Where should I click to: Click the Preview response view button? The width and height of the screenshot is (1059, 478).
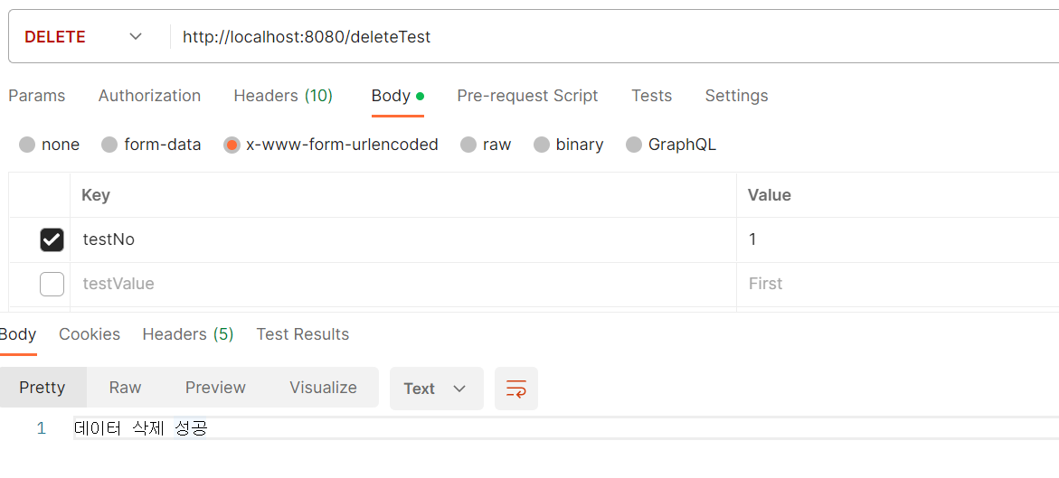tap(215, 388)
